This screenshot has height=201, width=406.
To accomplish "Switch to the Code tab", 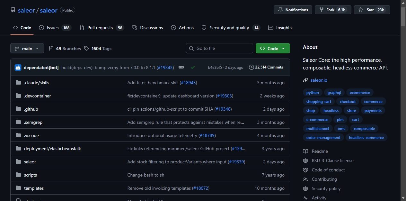I will tap(22, 28).
